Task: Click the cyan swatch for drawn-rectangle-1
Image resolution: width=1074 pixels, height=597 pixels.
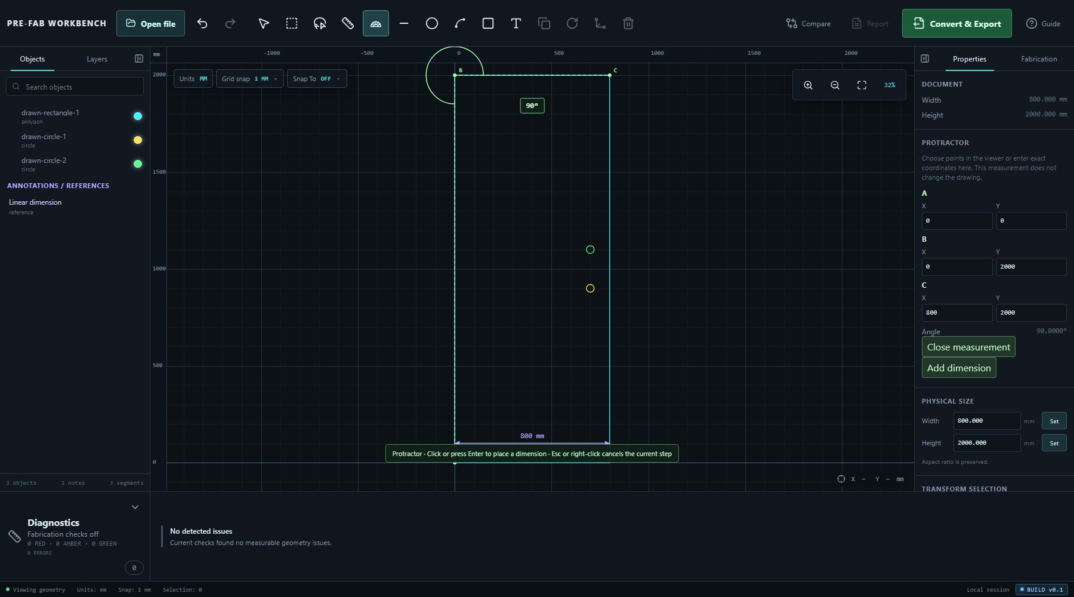Action: 138,116
